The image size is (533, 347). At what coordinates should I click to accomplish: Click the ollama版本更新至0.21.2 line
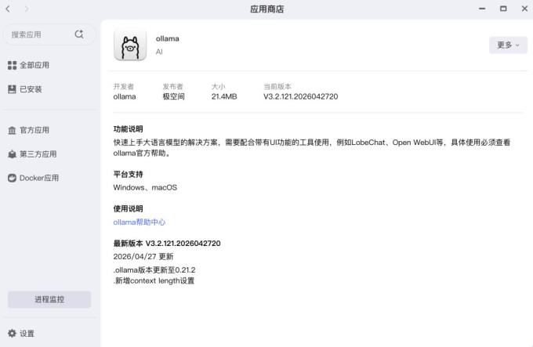point(154,270)
